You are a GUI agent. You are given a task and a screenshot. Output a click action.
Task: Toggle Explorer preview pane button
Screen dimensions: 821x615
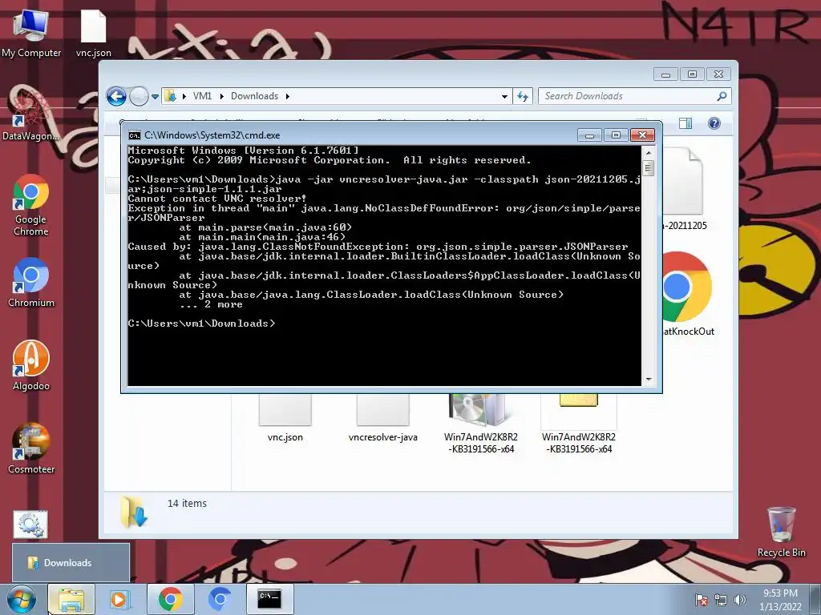coord(685,123)
